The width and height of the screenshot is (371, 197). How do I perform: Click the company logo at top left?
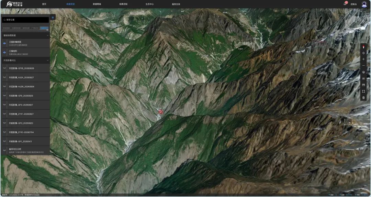[14, 4]
